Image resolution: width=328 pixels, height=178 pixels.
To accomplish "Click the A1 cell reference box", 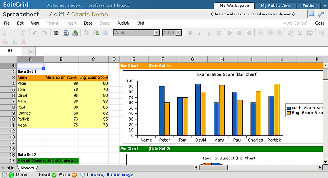I will 10,51.
